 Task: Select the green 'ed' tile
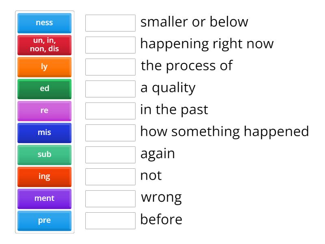point(45,89)
